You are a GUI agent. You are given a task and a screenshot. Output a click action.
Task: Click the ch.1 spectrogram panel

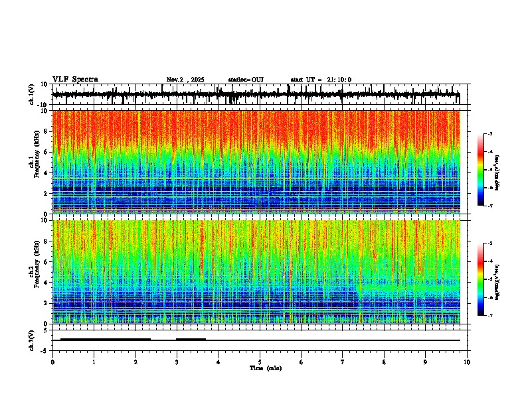pos(256,162)
